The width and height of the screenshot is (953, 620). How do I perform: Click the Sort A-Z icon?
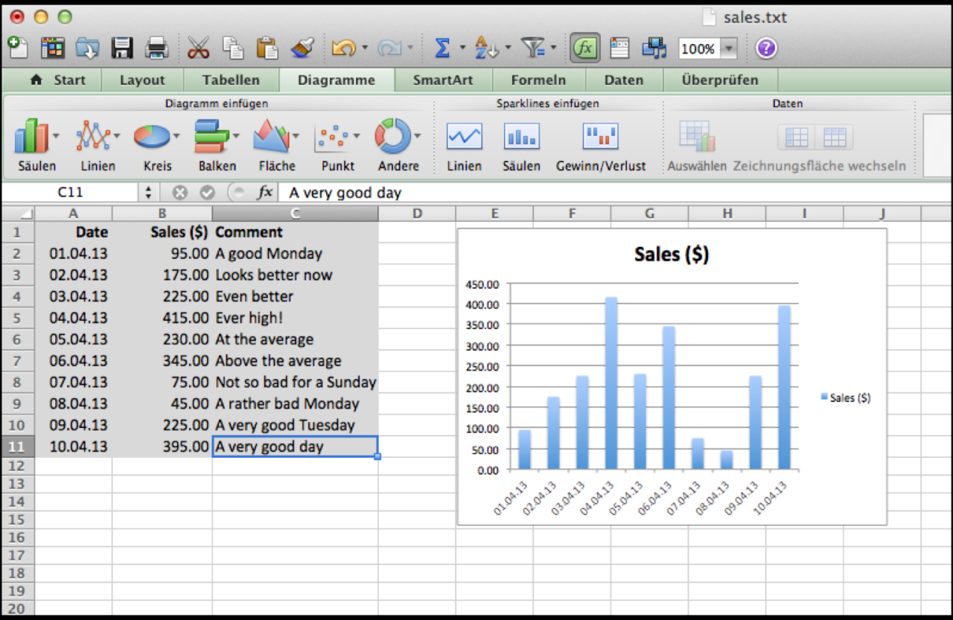tap(487, 48)
